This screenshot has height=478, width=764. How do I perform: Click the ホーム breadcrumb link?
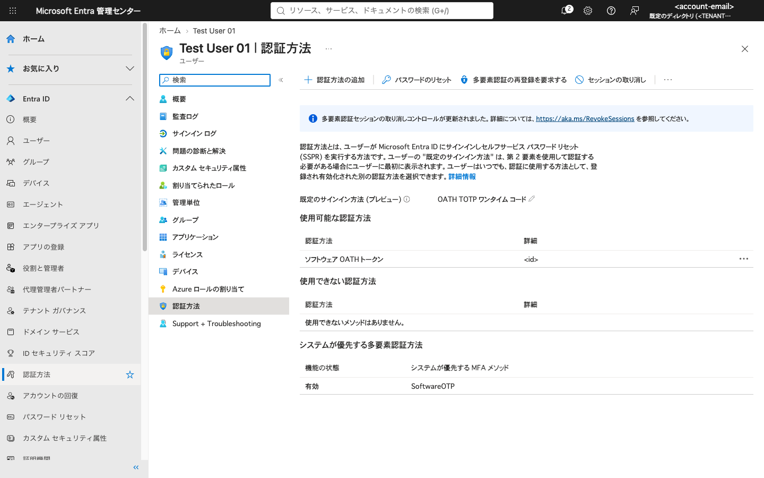pos(170,31)
